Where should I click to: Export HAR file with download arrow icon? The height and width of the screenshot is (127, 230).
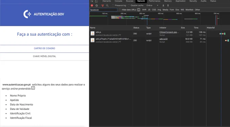tap(168, 5)
